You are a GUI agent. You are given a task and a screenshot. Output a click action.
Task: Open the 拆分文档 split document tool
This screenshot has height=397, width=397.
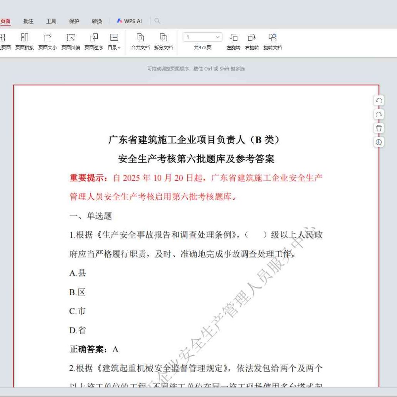(x=163, y=41)
